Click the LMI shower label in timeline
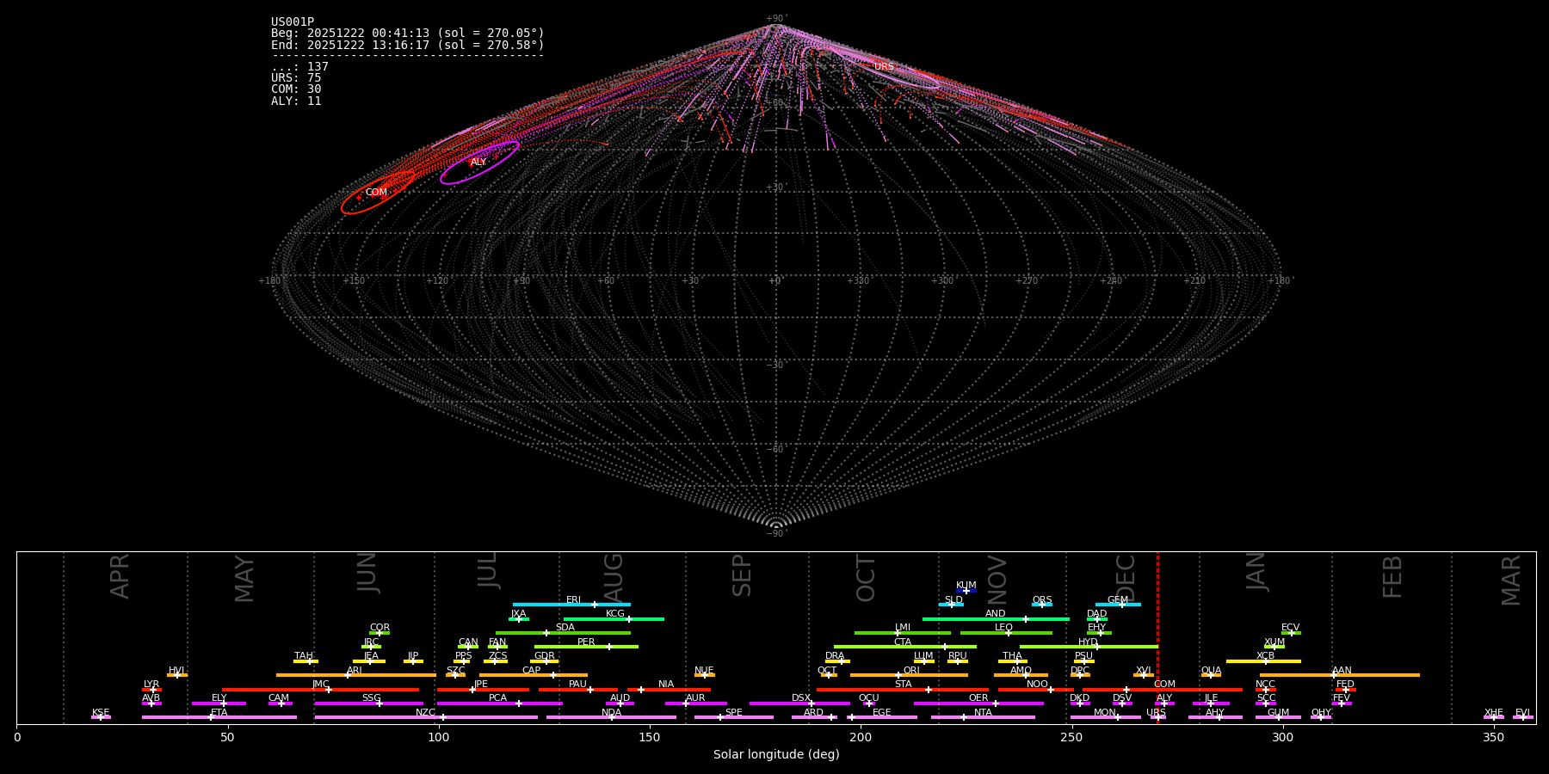 (x=903, y=628)
